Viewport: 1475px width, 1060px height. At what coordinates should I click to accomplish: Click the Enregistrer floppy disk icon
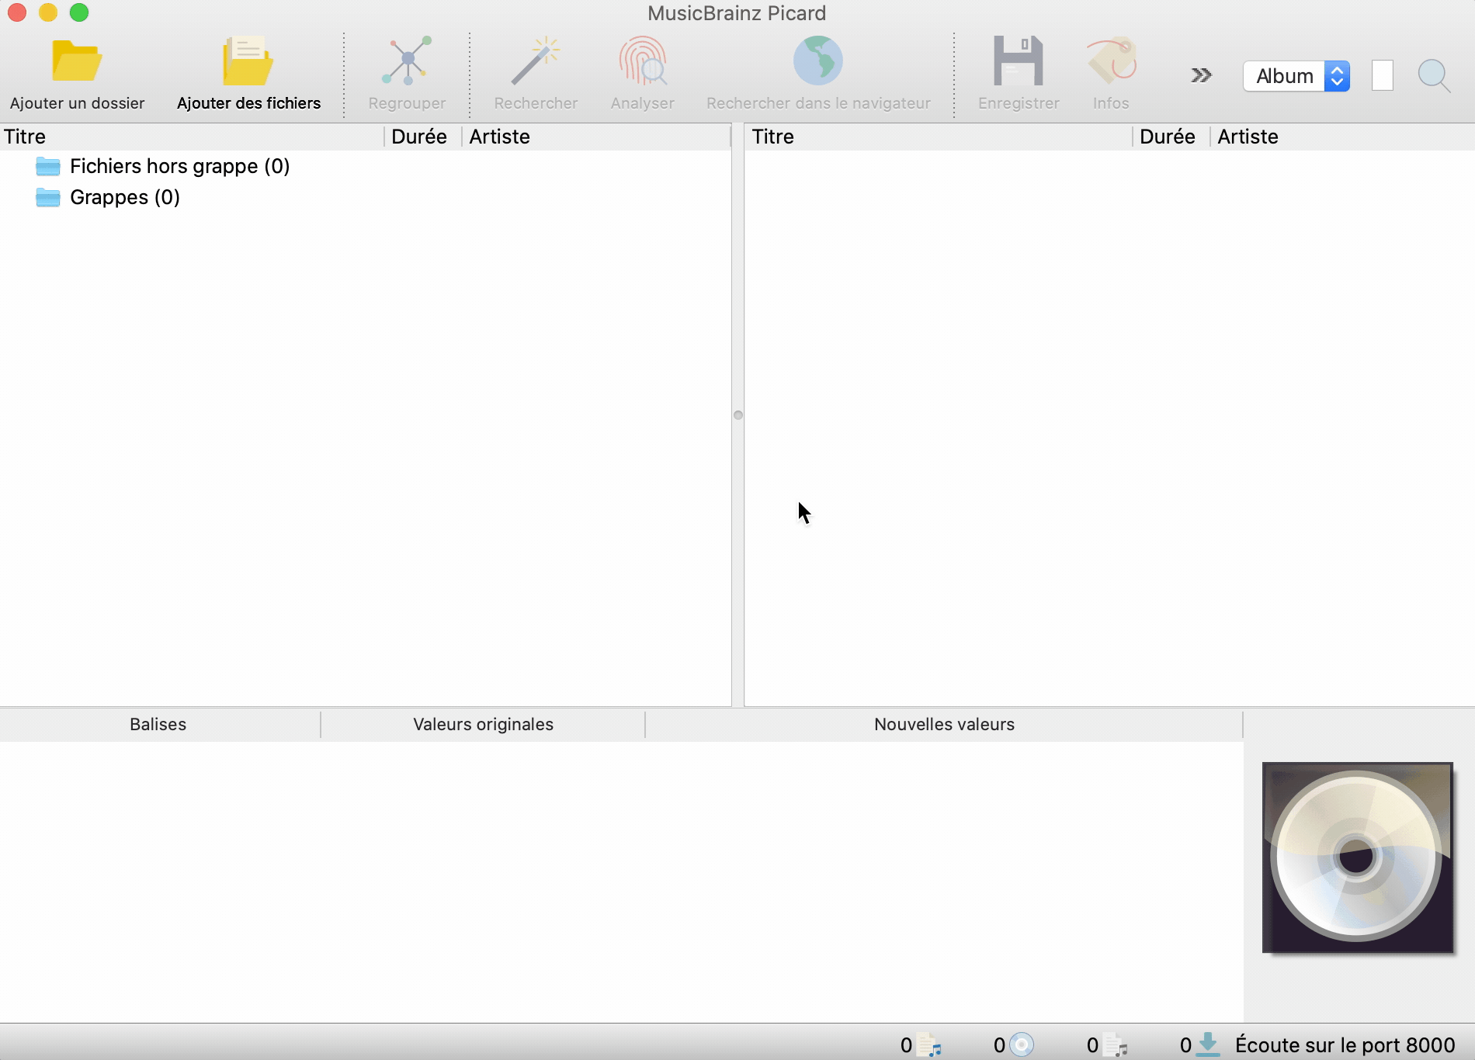coord(1019,61)
